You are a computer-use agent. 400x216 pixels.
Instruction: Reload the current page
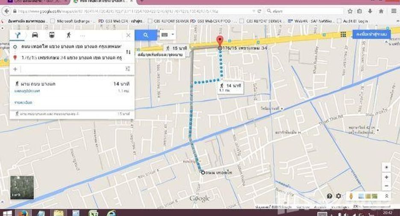coord(259,11)
